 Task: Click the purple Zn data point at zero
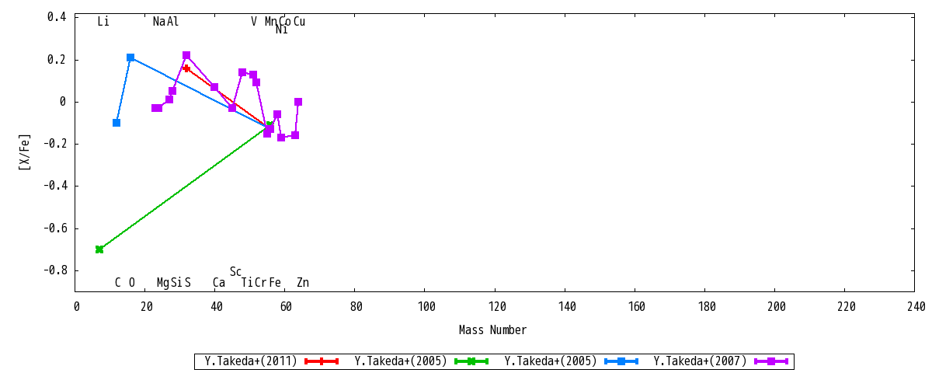pos(298,102)
